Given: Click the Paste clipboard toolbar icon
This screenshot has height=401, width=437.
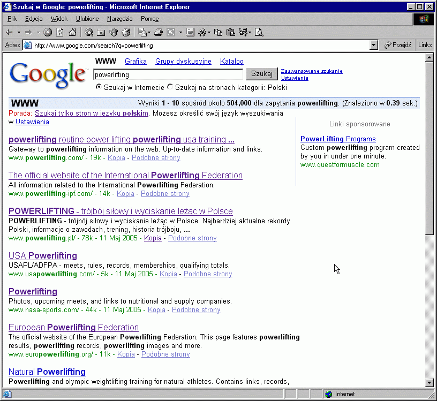Looking at the screenshot, I should click(x=230, y=32).
